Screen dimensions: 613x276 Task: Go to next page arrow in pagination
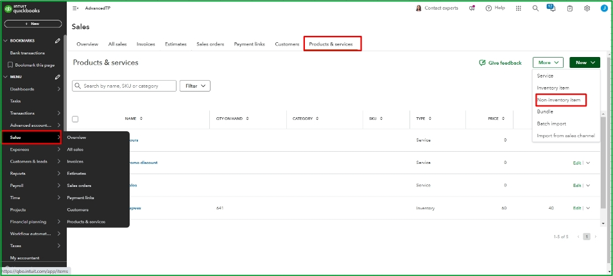click(x=596, y=237)
